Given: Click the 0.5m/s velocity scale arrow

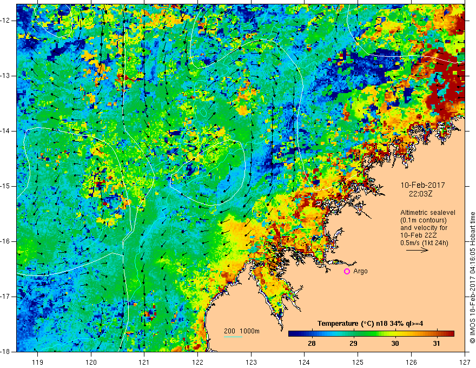Looking at the screenshot, I should click(x=417, y=250).
